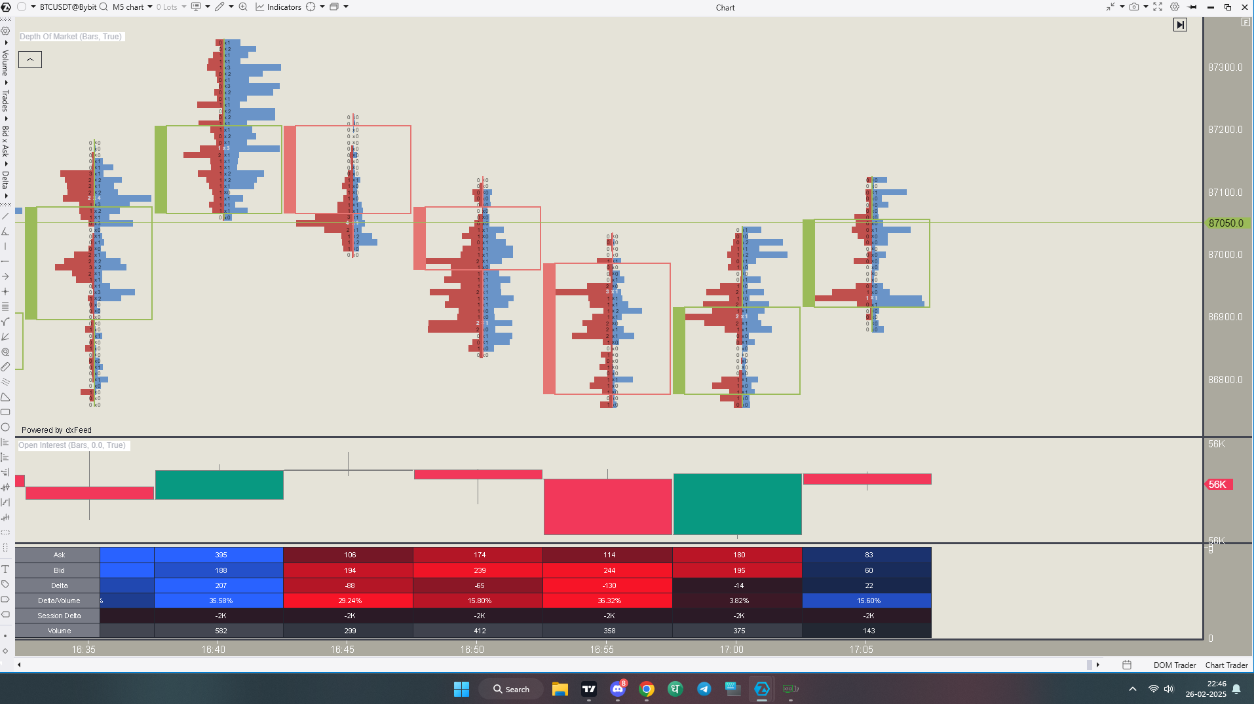Open chart settings gear in title bar

[1175, 7]
